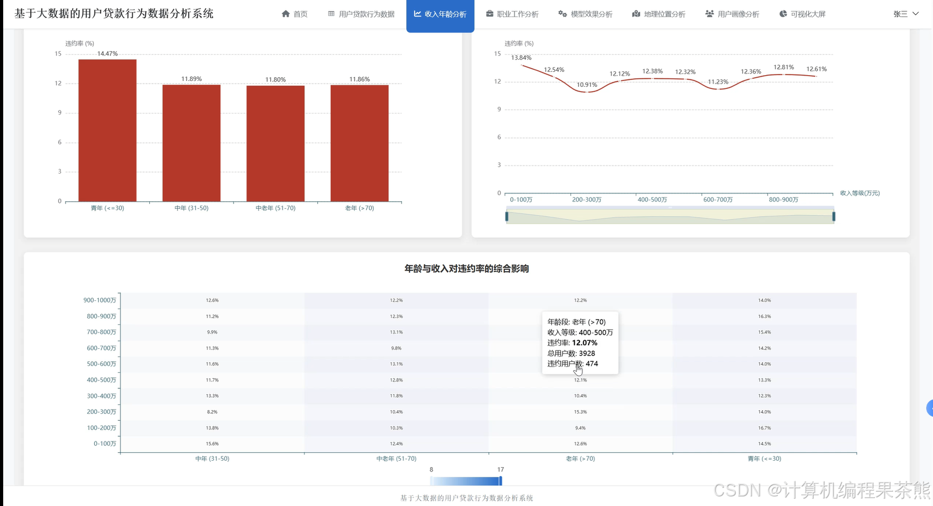
Task: Click the 12.36% point on the line chart
Action: (751, 79)
